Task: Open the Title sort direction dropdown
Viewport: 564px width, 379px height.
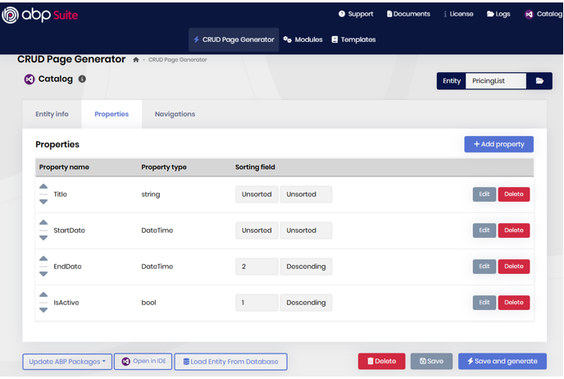Action: pyautogui.click(x=306, y=194)
